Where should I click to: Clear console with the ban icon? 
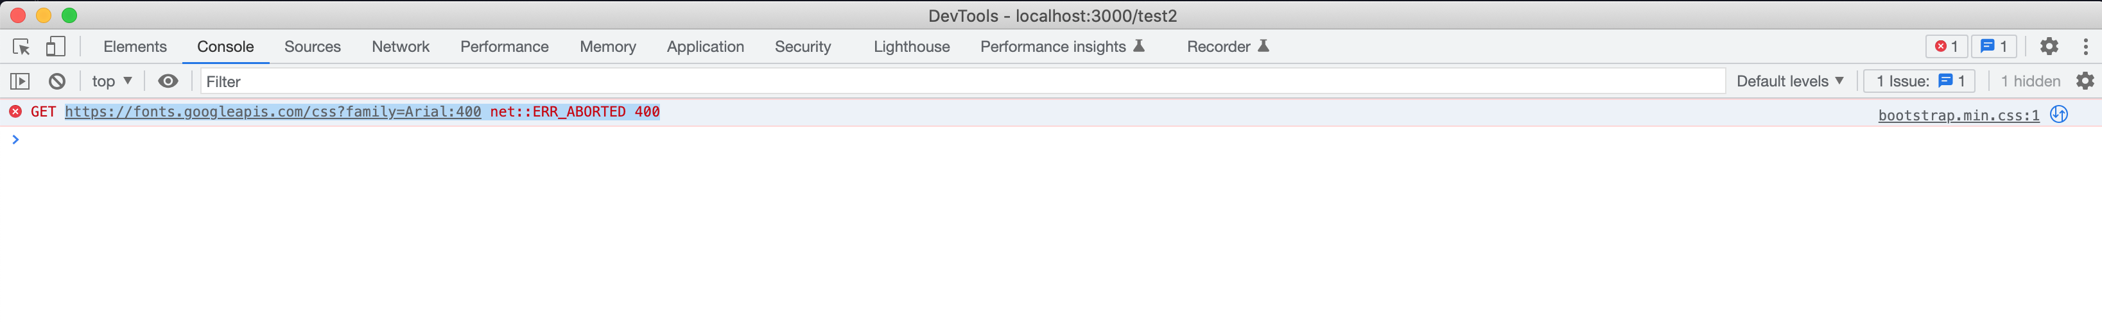(57, 81)
